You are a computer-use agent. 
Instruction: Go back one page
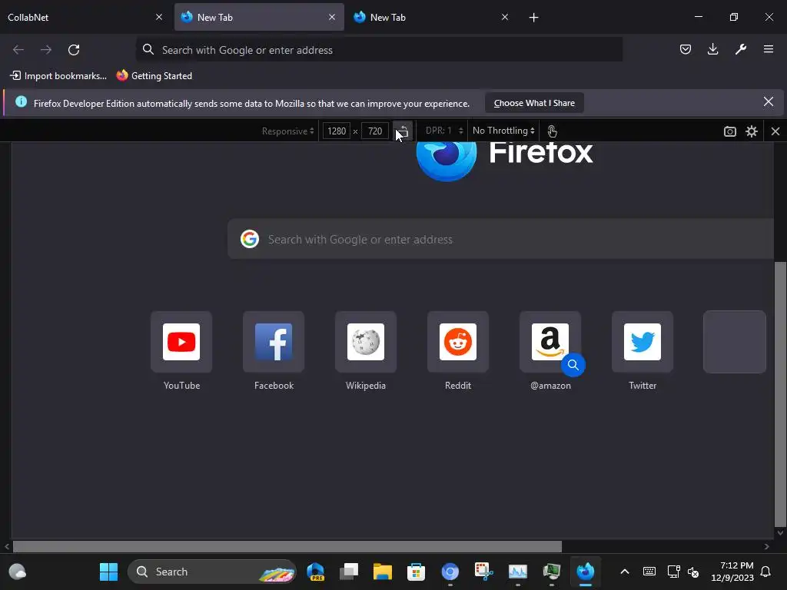click(18, 50)
